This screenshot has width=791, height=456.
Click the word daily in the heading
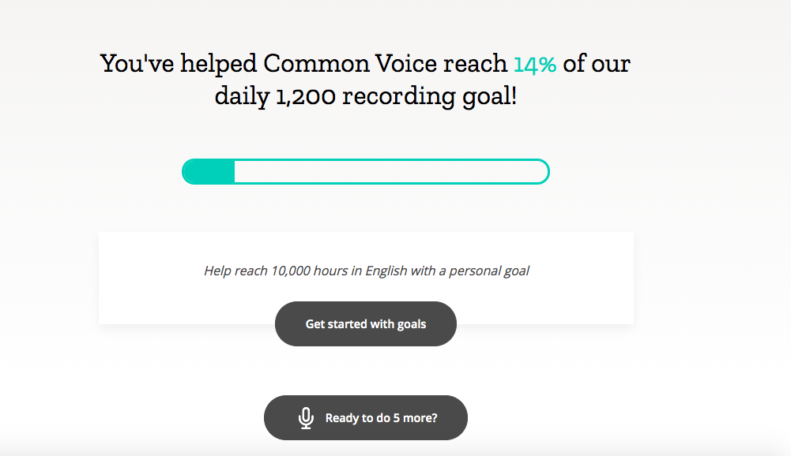click(242, 98)
